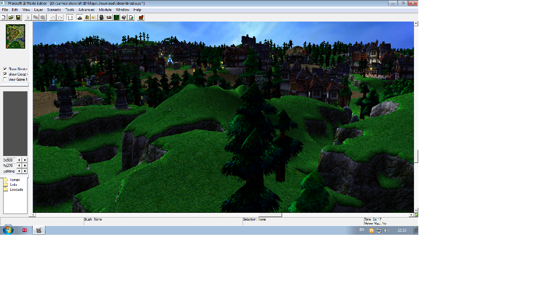This screenshot has width=536, height=301.
Task: Enable View Game checkbox
Action: coord(5,79)
